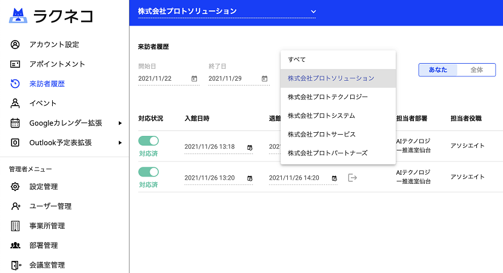The height and width of the screenshot is (273, 503).
Task: Click the 来訪者履歴 history clock icon
Action: click(15, 84)
